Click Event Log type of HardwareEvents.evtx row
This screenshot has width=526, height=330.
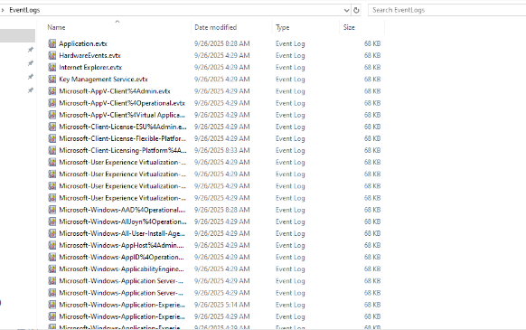[290, 56]
